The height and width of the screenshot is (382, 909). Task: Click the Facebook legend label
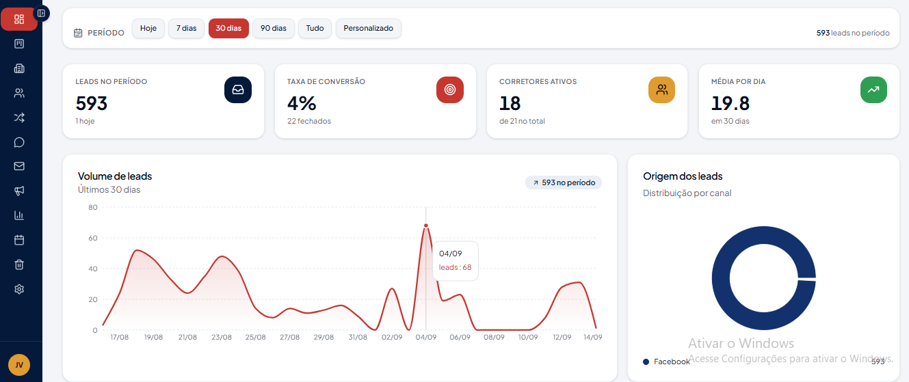click(672, 361)
